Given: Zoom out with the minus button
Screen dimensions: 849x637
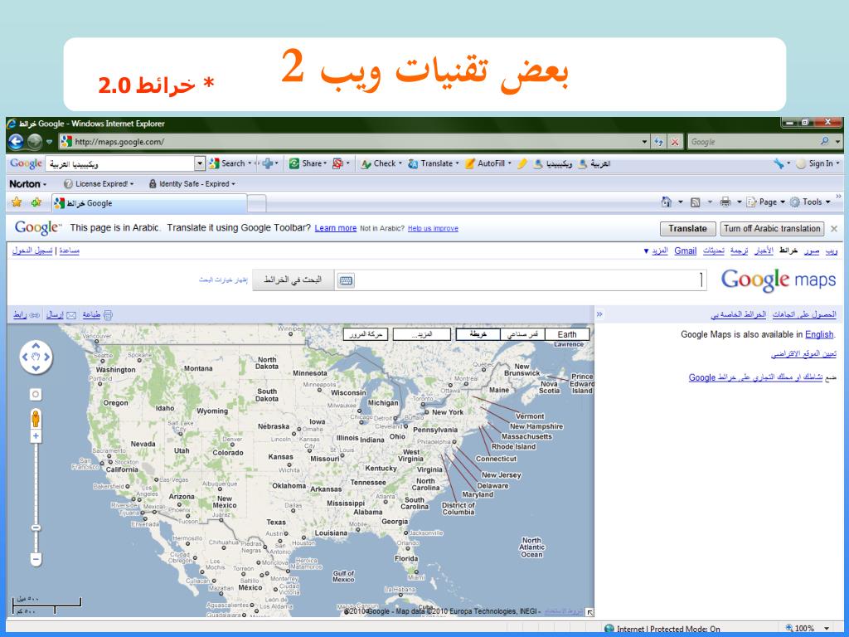Looking at the screenshot, I should coord(36,559).
